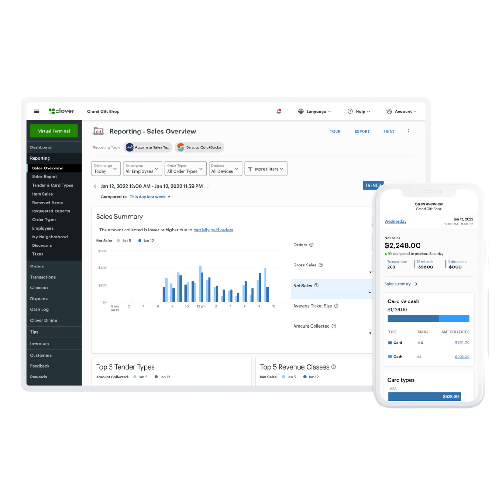The width and height of the screenshot is (504, 504).
Task: Open the partially paid orders link
Action: [x=213, y=230]
